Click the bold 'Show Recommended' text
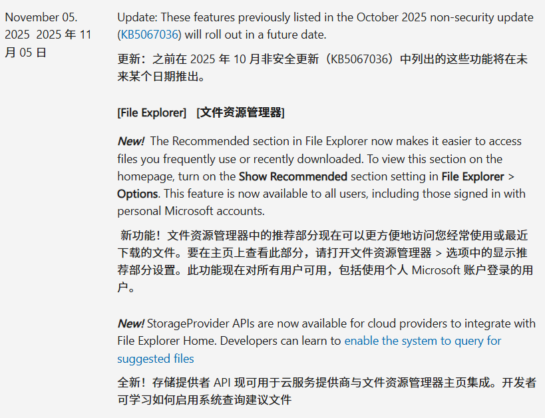 (x=293, y=176)
